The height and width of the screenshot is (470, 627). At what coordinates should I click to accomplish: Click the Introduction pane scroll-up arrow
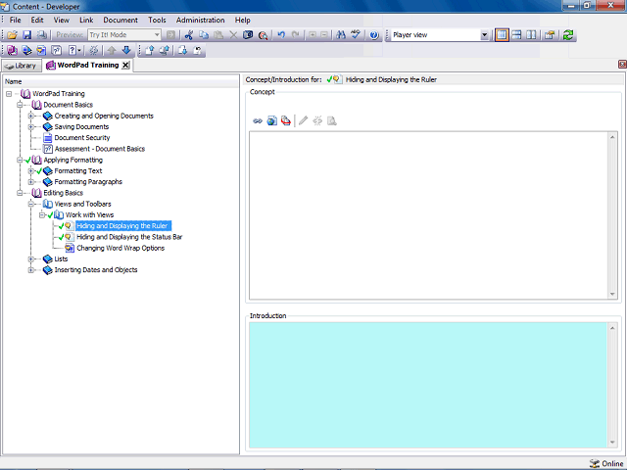612,328
